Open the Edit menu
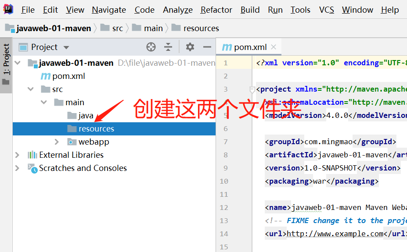 click(x=50, y=10)
